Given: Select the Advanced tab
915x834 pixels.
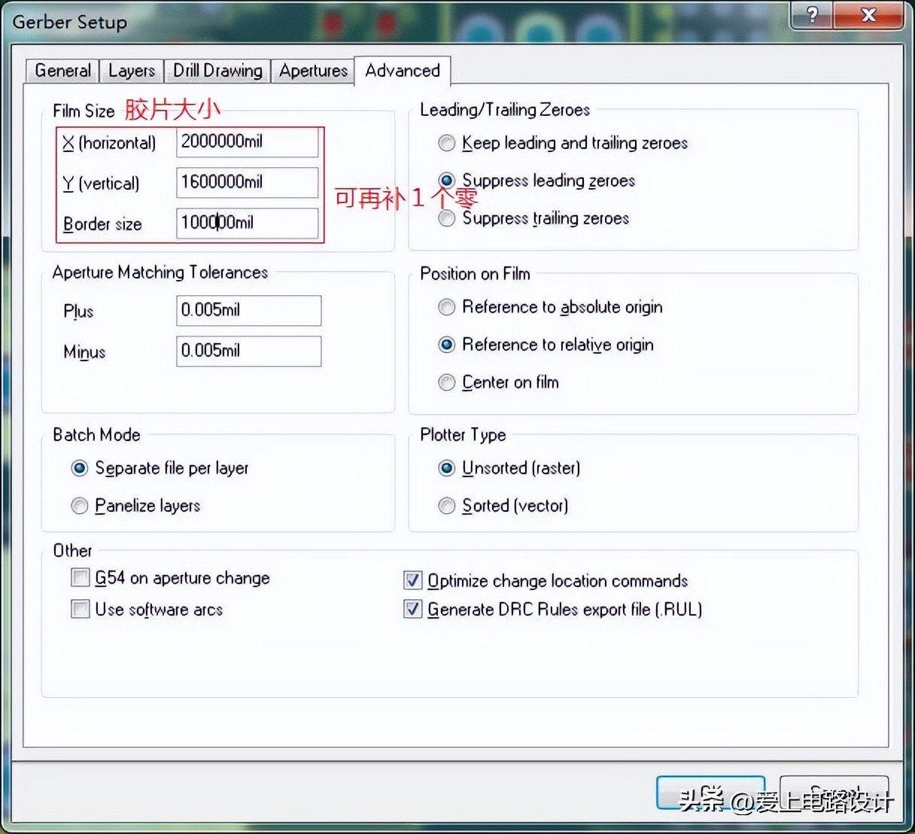Looking at the screenshot, I should click(x=402, y=70).
